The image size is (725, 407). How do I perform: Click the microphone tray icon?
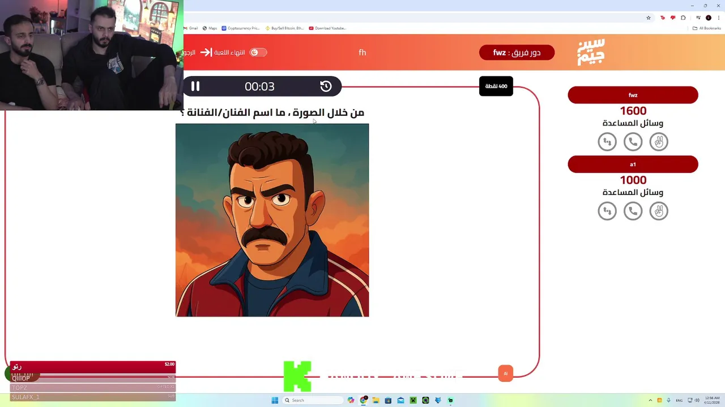point(669,400)
